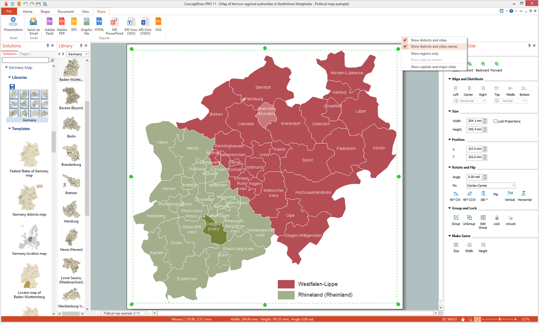539x323 pixels.
Task: Collapse the Align and Distribute section
Action: tap(450, 79)
